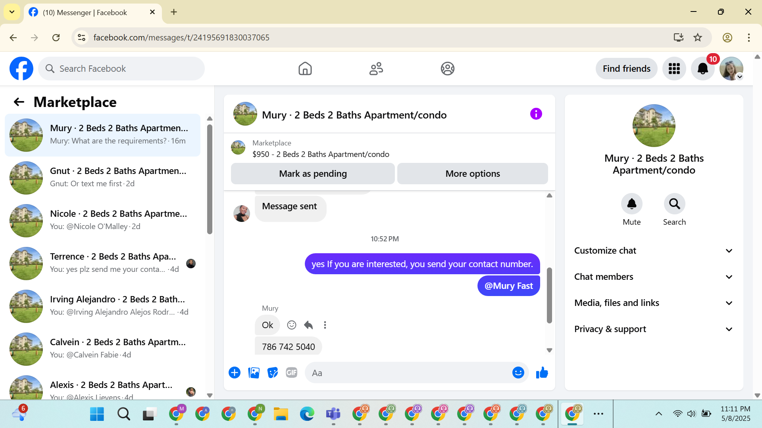The height and width of the screenshot is (428, 762).
Task: Open Nicole conversation in Marketplace list
Action: click(x=102, y=221)
